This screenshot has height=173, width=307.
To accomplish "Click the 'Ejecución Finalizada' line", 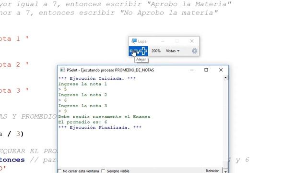I will point(100,127).
